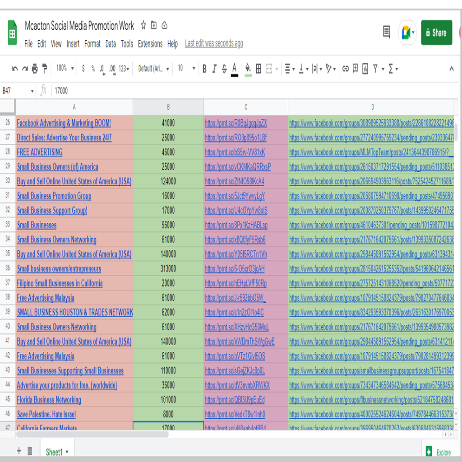Undo the last action

pos(15,69)
